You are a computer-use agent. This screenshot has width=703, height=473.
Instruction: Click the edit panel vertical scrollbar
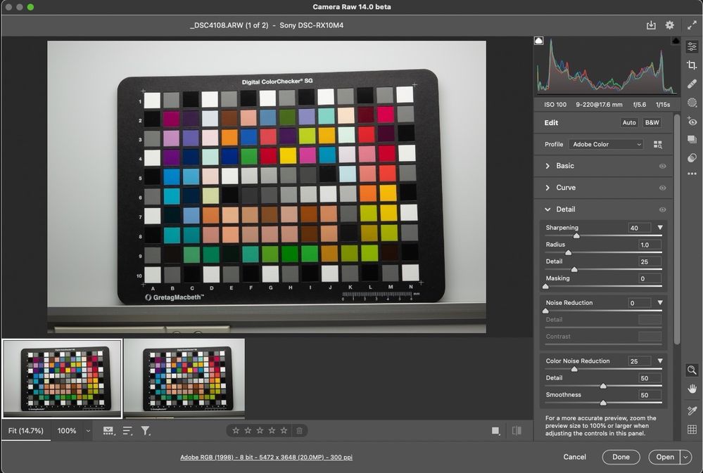tap(677, 230)
